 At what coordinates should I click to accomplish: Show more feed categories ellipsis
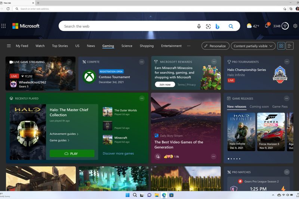point(189,46)
